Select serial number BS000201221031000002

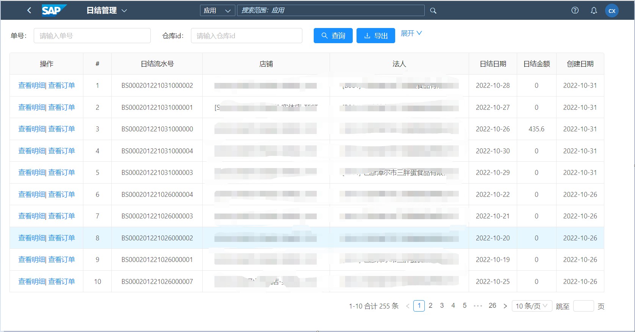coord(157,86)
